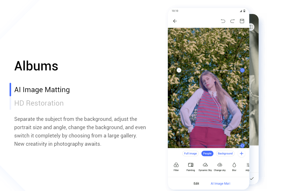This screenshot has height=191, width=286.
Task: Switch to the AI Image Matting phone tab
Action: coord(221,183)
